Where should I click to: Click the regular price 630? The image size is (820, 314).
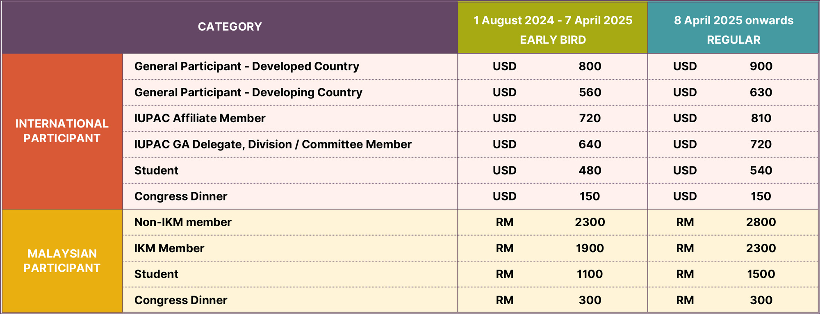761,92
